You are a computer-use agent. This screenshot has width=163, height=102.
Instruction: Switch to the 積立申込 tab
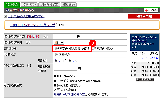coord(12,5)
